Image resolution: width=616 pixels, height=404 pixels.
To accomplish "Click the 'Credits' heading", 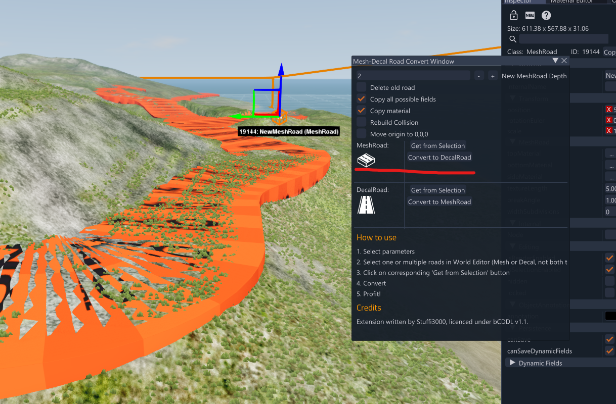I will 369,308.
